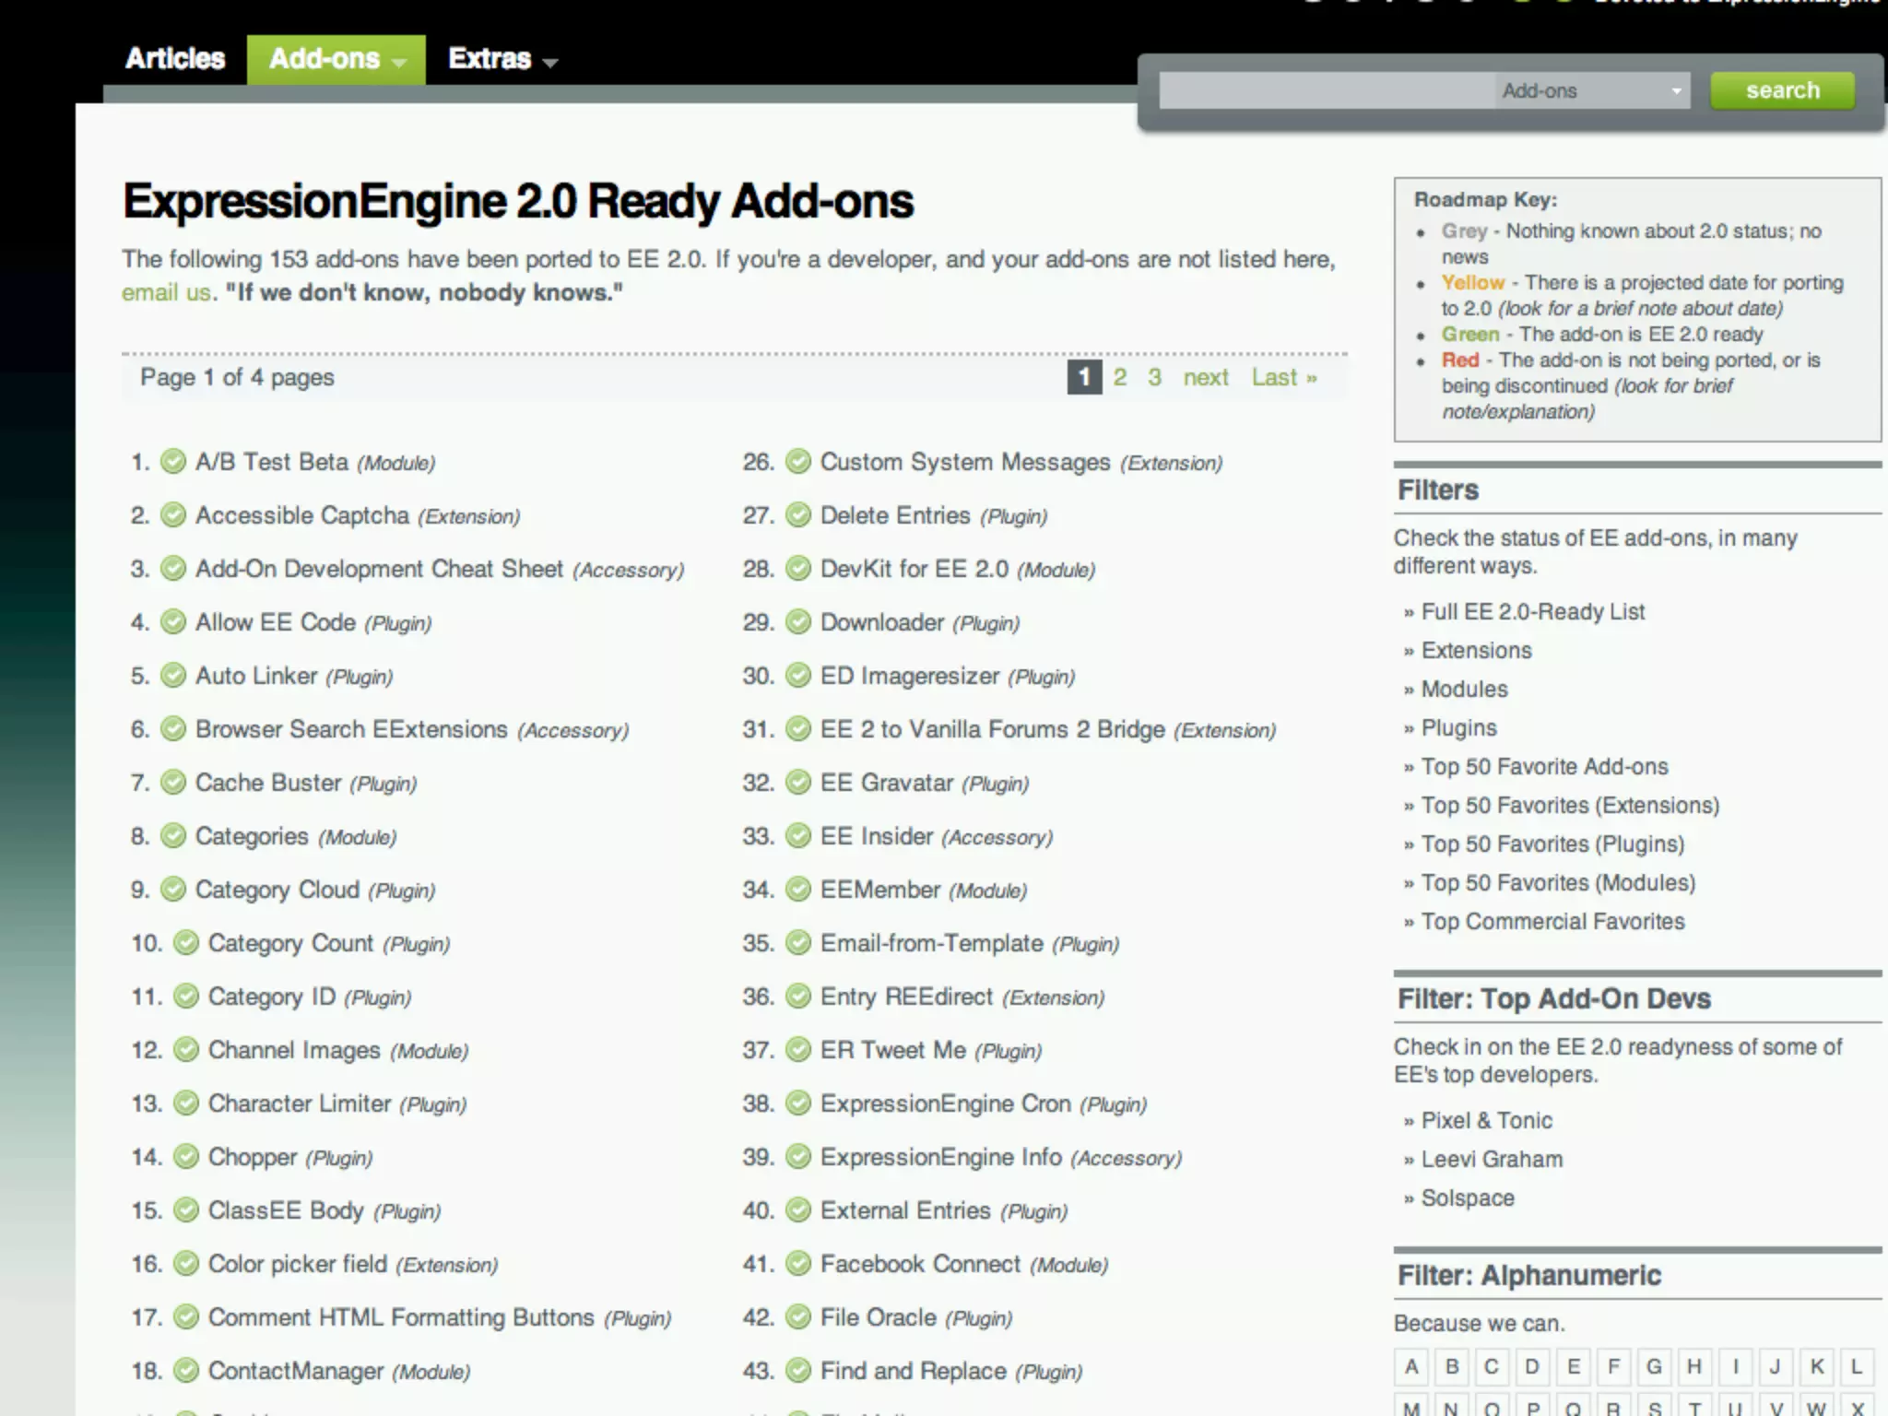The height and width of the screenshot is (1416, 1888).
Task: Click green check icon beside A/B Test Beta
Action: click(x=173, y=461)
